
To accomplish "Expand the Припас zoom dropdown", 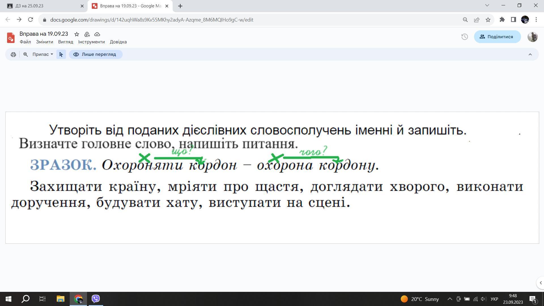I will click(x=42, y=54).
